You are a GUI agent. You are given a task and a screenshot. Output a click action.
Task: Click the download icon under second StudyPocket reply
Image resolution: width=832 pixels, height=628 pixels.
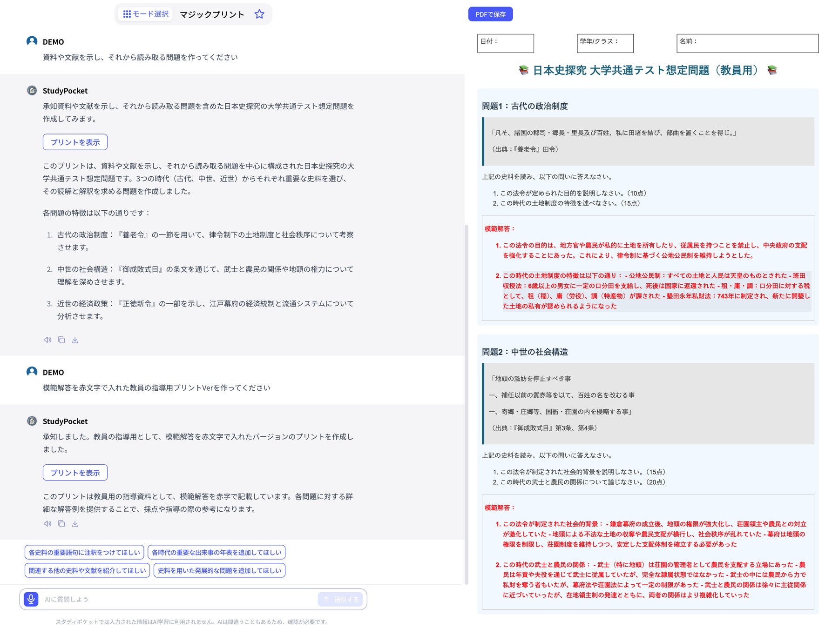pos(75,524)
